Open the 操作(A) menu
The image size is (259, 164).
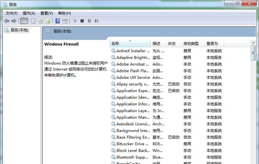click(29, 13)
